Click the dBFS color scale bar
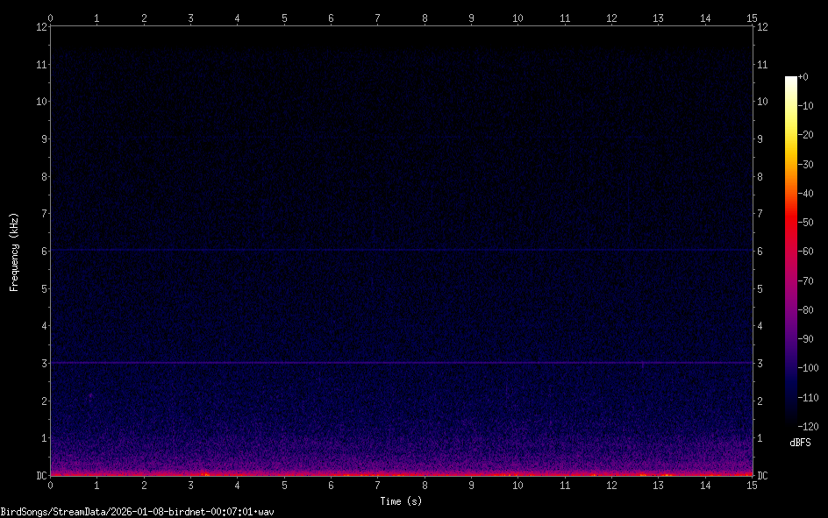Image resolution: width=828 pixels, height=518 pixels. click(791, 252)
